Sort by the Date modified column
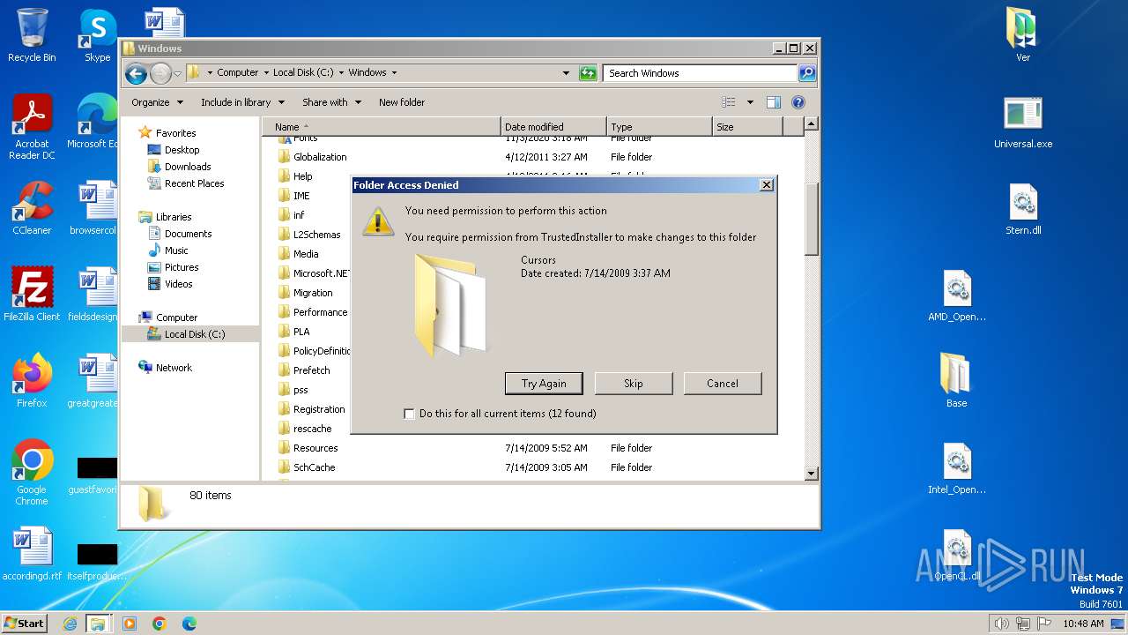Image resolution: width=1128 pixels, height=635 pixels. point(553,127)
